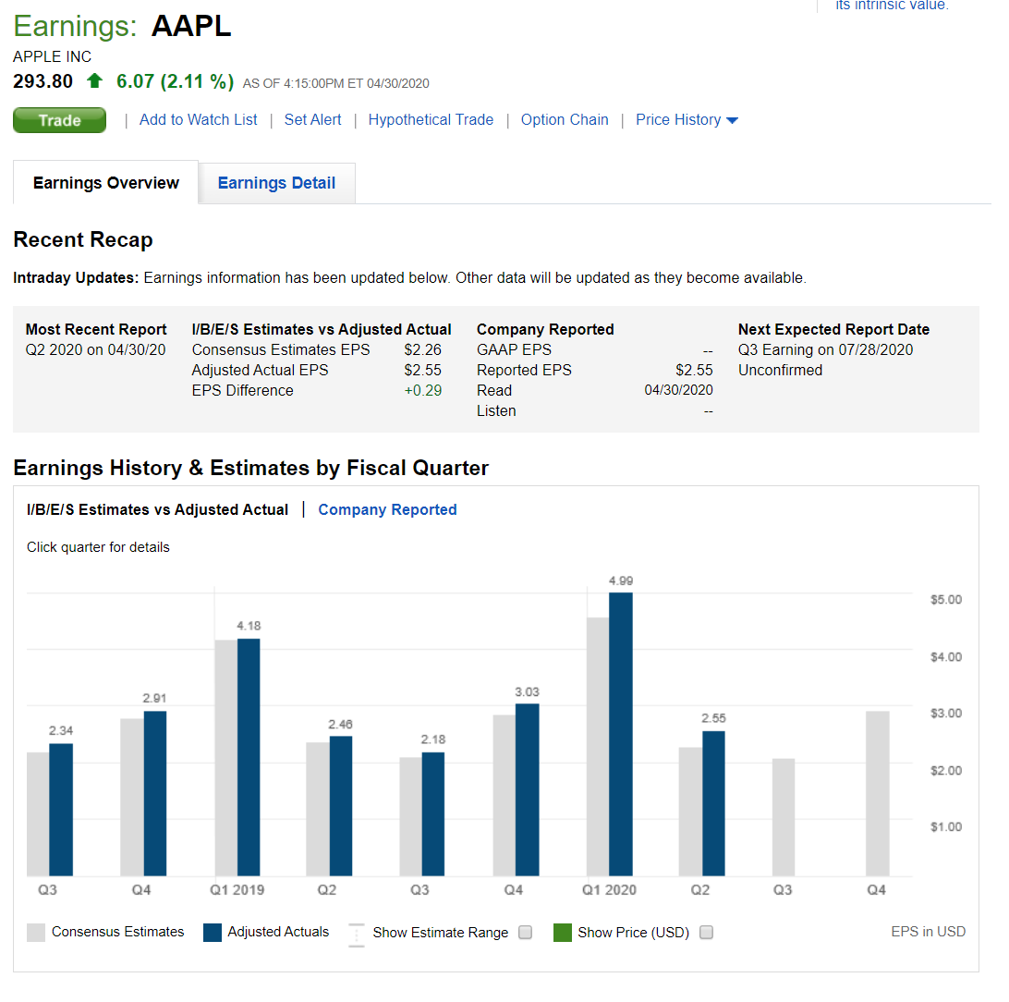The height and width of the screenshot is (1002, 1009).
Task: Click the estimate range legend icon
Action: (x=357, y=935)
